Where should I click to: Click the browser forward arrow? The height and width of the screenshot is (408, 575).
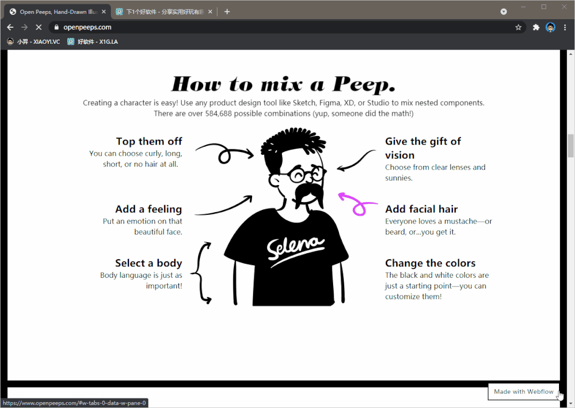(25, 27)
